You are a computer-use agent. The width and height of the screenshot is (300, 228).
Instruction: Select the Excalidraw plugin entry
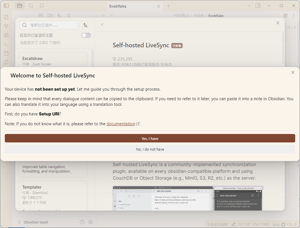click(x=53, y=61)
